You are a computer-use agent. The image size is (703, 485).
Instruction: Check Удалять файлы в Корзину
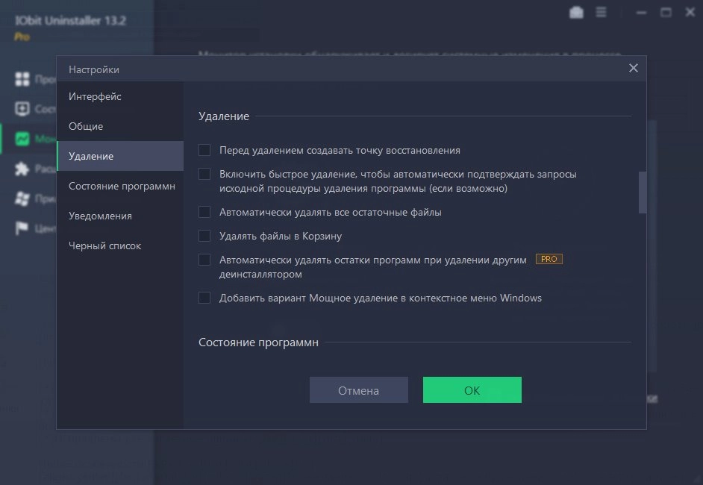pyautogui.click(x=204, y=235)
